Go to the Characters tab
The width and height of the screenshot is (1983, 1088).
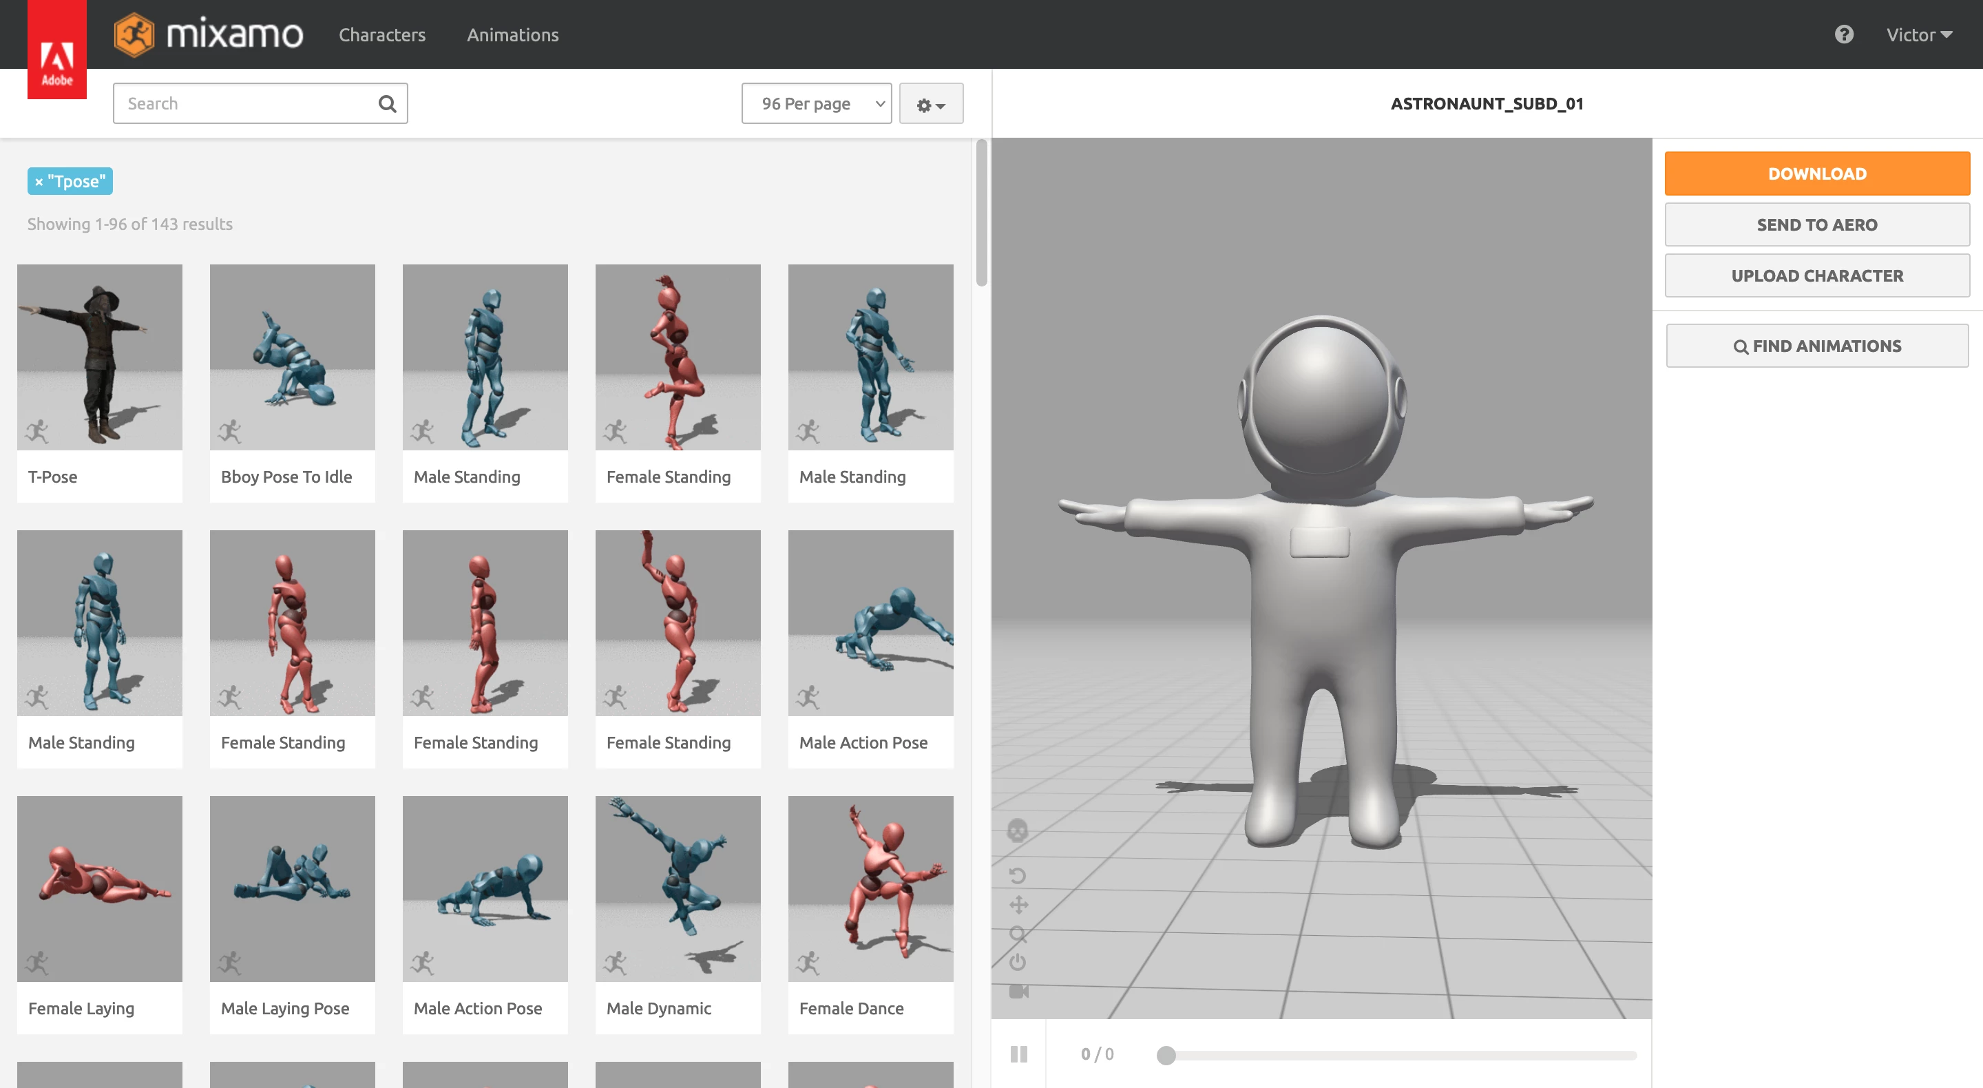[x=382, y=34]
